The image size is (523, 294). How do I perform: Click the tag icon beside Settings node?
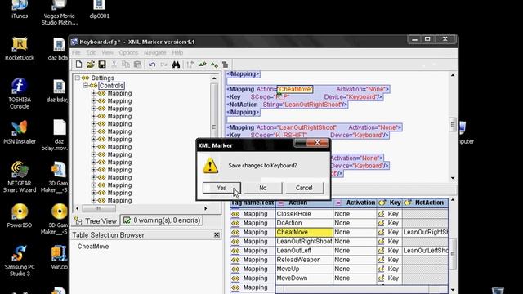pos(85,78)
